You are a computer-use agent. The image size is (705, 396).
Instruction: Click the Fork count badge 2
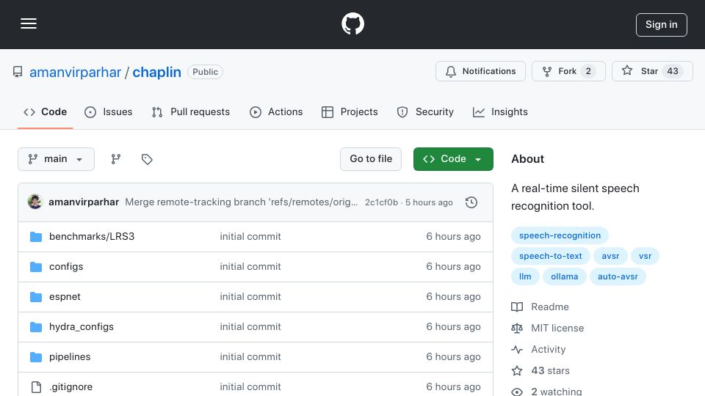point(588,71)
